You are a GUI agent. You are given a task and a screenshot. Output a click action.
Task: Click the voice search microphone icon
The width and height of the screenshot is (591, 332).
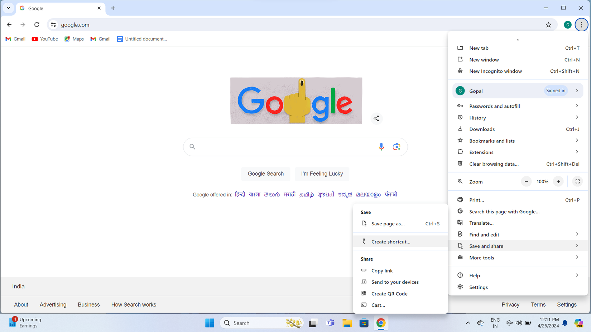[x=381, y=147]
